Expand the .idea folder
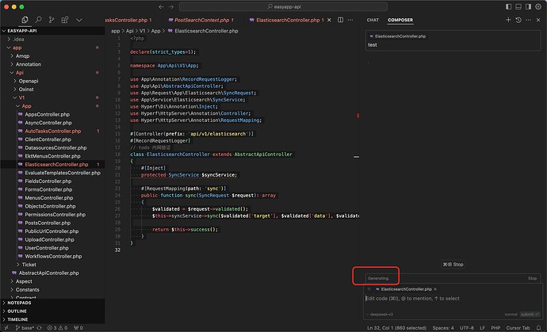Viewport: 547px width, 332px height. click(52, 39)
